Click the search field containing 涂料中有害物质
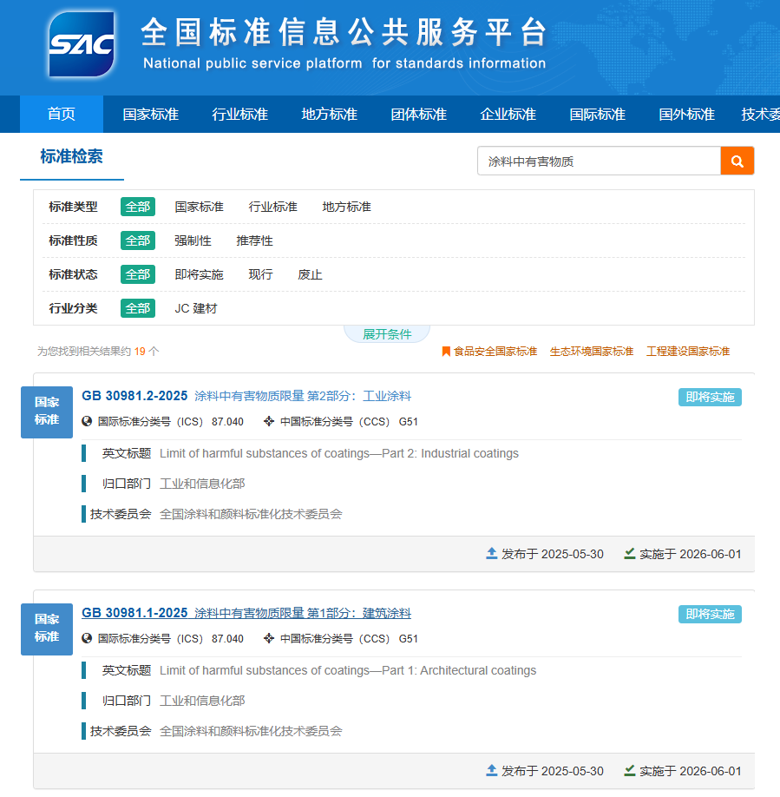The width and height of the screenshot is (780, 797). [599, 161]
